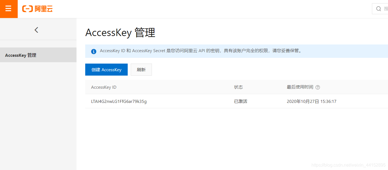Focus the top search input field
The width and height of the screenshot is (388, 170).
(380, 9)
